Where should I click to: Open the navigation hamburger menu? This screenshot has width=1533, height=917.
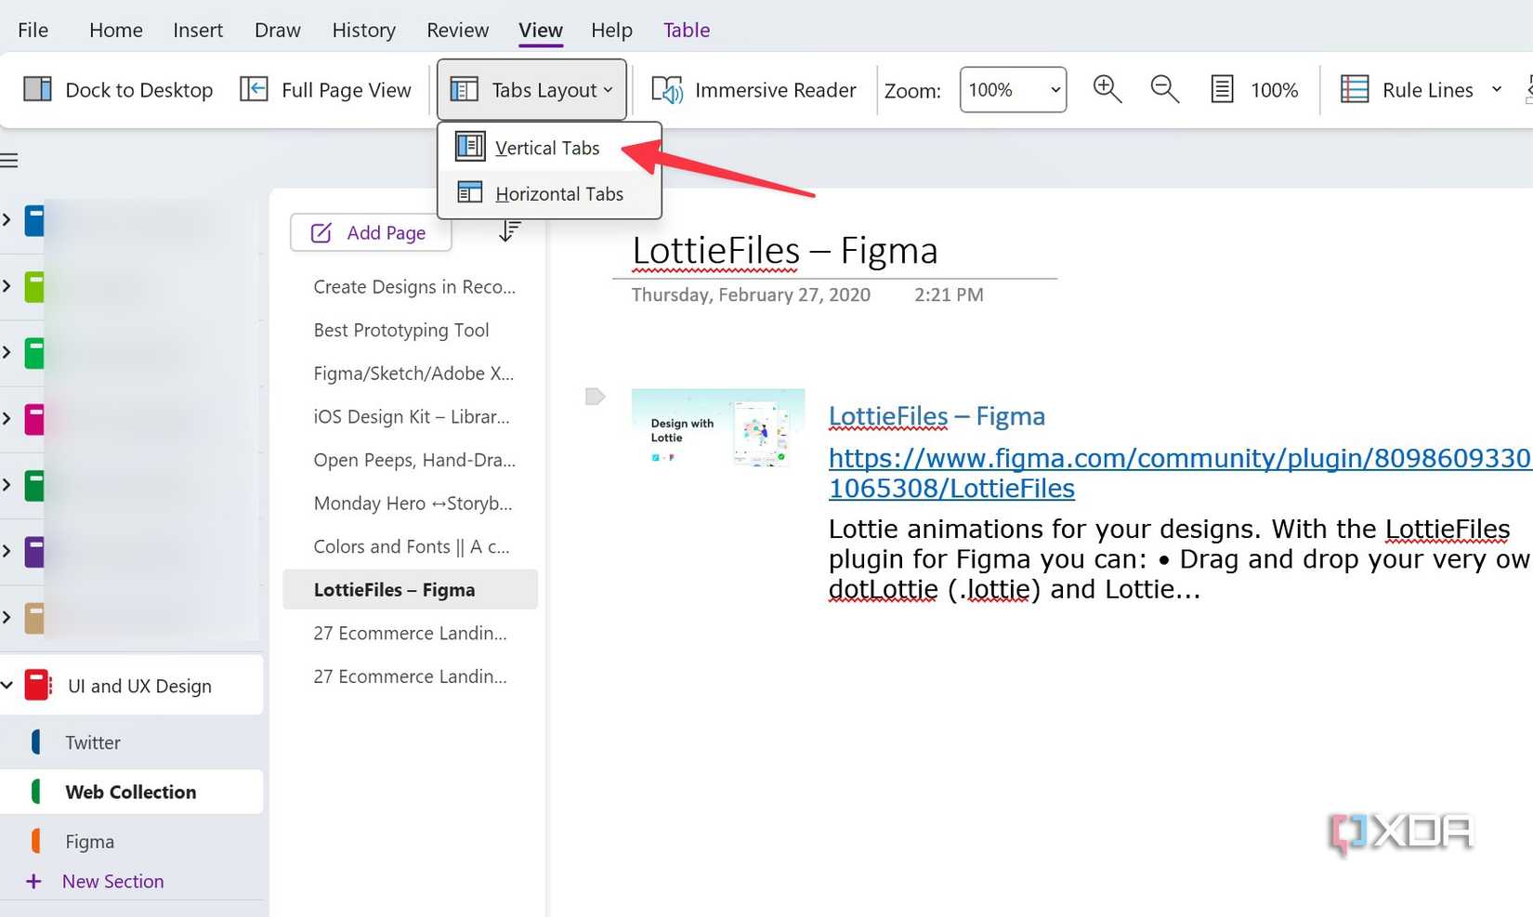coord(10,160)
